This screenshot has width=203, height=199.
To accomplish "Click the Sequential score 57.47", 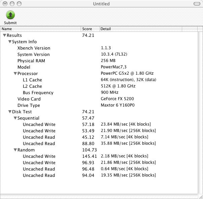I will pos(88,118).
